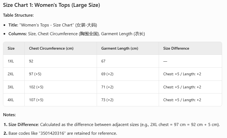Viewport: 227px width, 138px height.
Task: Click the 73 (+2) length cell
Action: coord(107,100)
